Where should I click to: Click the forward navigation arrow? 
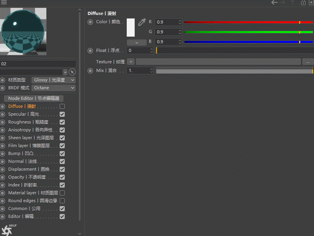(282, 2)
